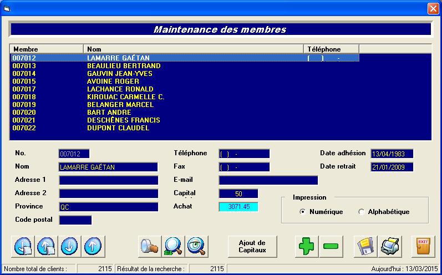Click the Membre column header

coord(47,49)
